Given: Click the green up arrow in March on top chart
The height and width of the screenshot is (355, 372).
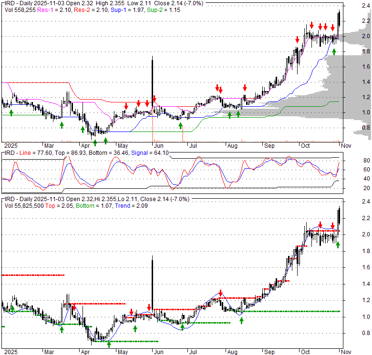Looking at the screenshot, I should click(x=62, y=125).
